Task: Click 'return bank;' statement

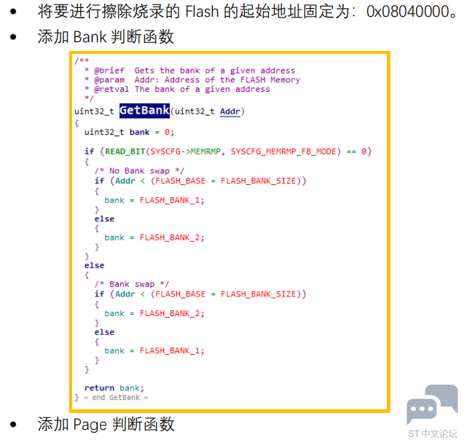Action: tap(114, 388)
